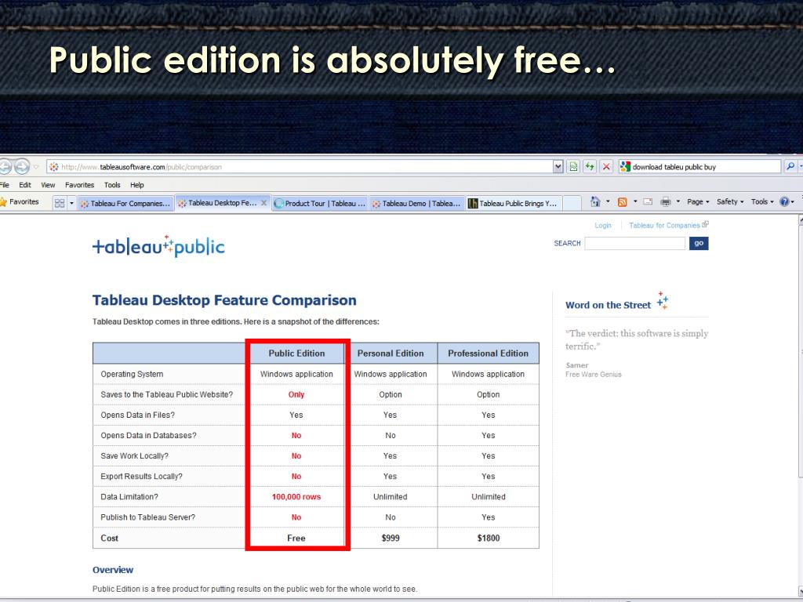Viewport: 803px width, 602px height.
Task: Click the search box containing 'download tableu public buy'
Action: pyautogui.click(x=699, y=167)
